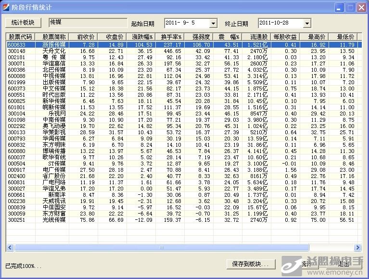Click the app icon in title bar
The height and width of the screenshot is (279, 369).
tap(6, 7)
